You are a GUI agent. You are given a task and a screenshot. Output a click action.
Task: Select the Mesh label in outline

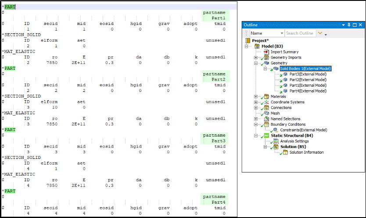[x=275, y=113]
